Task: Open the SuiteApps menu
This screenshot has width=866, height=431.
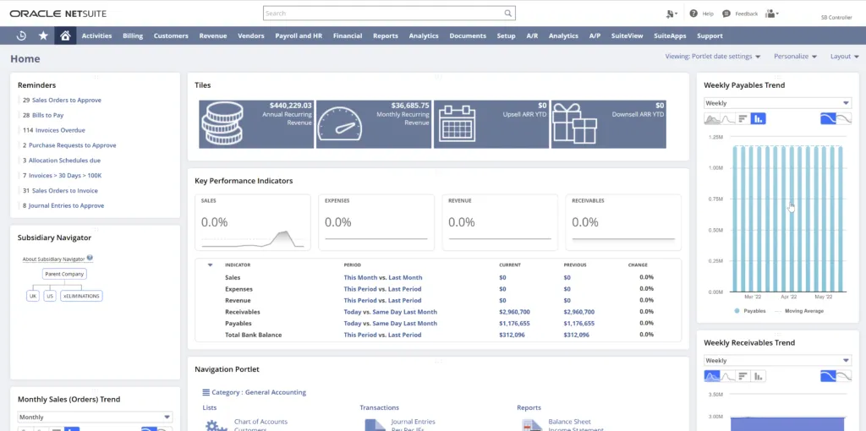Action: coord(670,35)
